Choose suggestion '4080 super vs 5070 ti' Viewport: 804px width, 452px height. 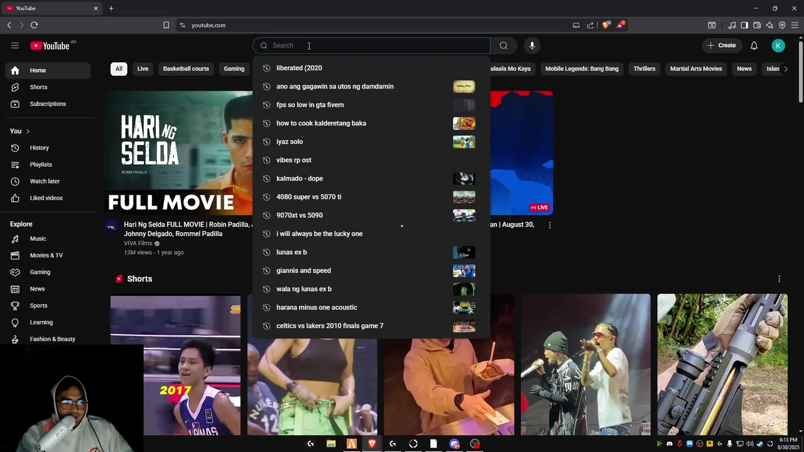[x=371, y=197]
